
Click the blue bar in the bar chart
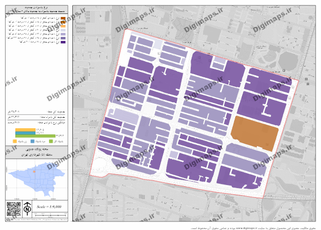pyautogui.click(x=25, y=133)
